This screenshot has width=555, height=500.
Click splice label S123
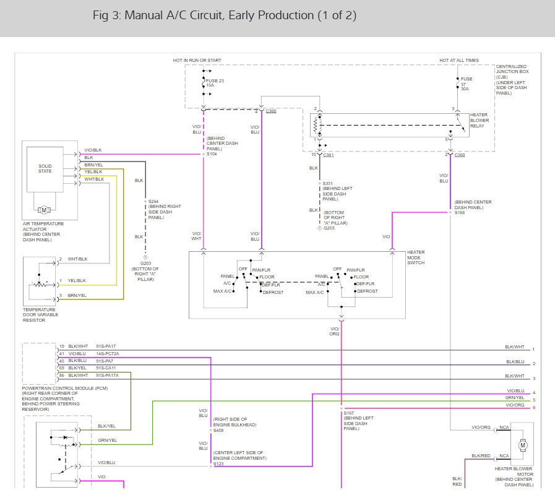218,464
